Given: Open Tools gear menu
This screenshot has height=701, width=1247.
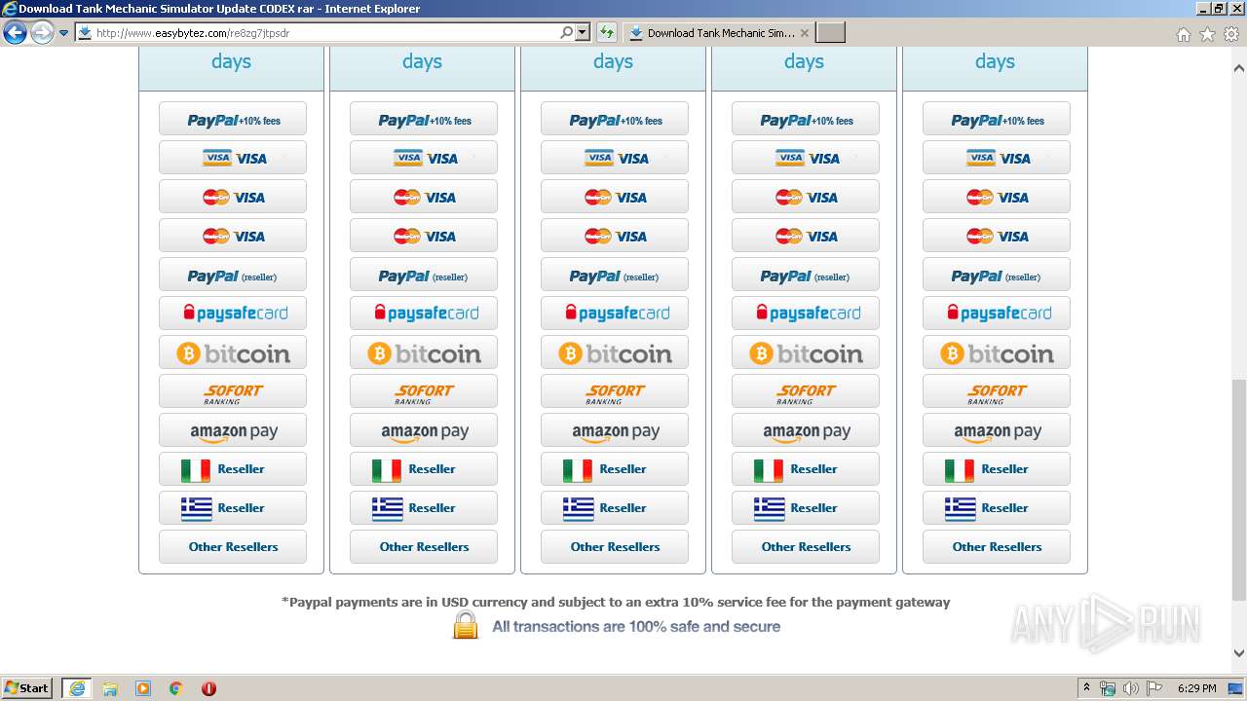Looking at the screenshot, I should click(x=1231, y=34).
